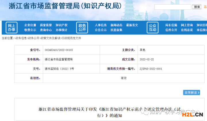Open the 质量监督 menu link
Image resolution: width=207 pixels, height=121 pixels.
(46, 25)
